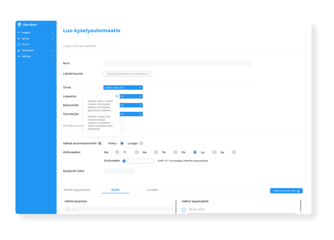Viewport: 334px width, 240px height.
Task: Choose La as the start day
Action: pos(214,152)
